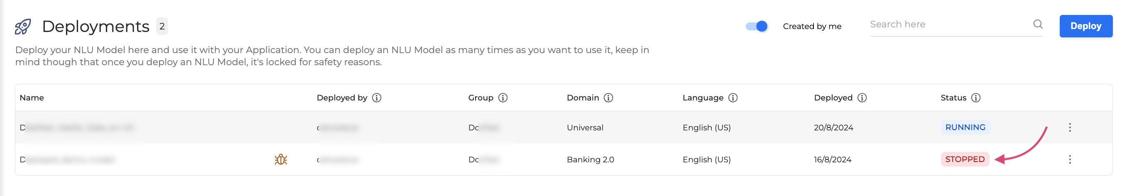This screenshot has width=1127, height=196.
Task: Click the Name column header
Action: 32,98
